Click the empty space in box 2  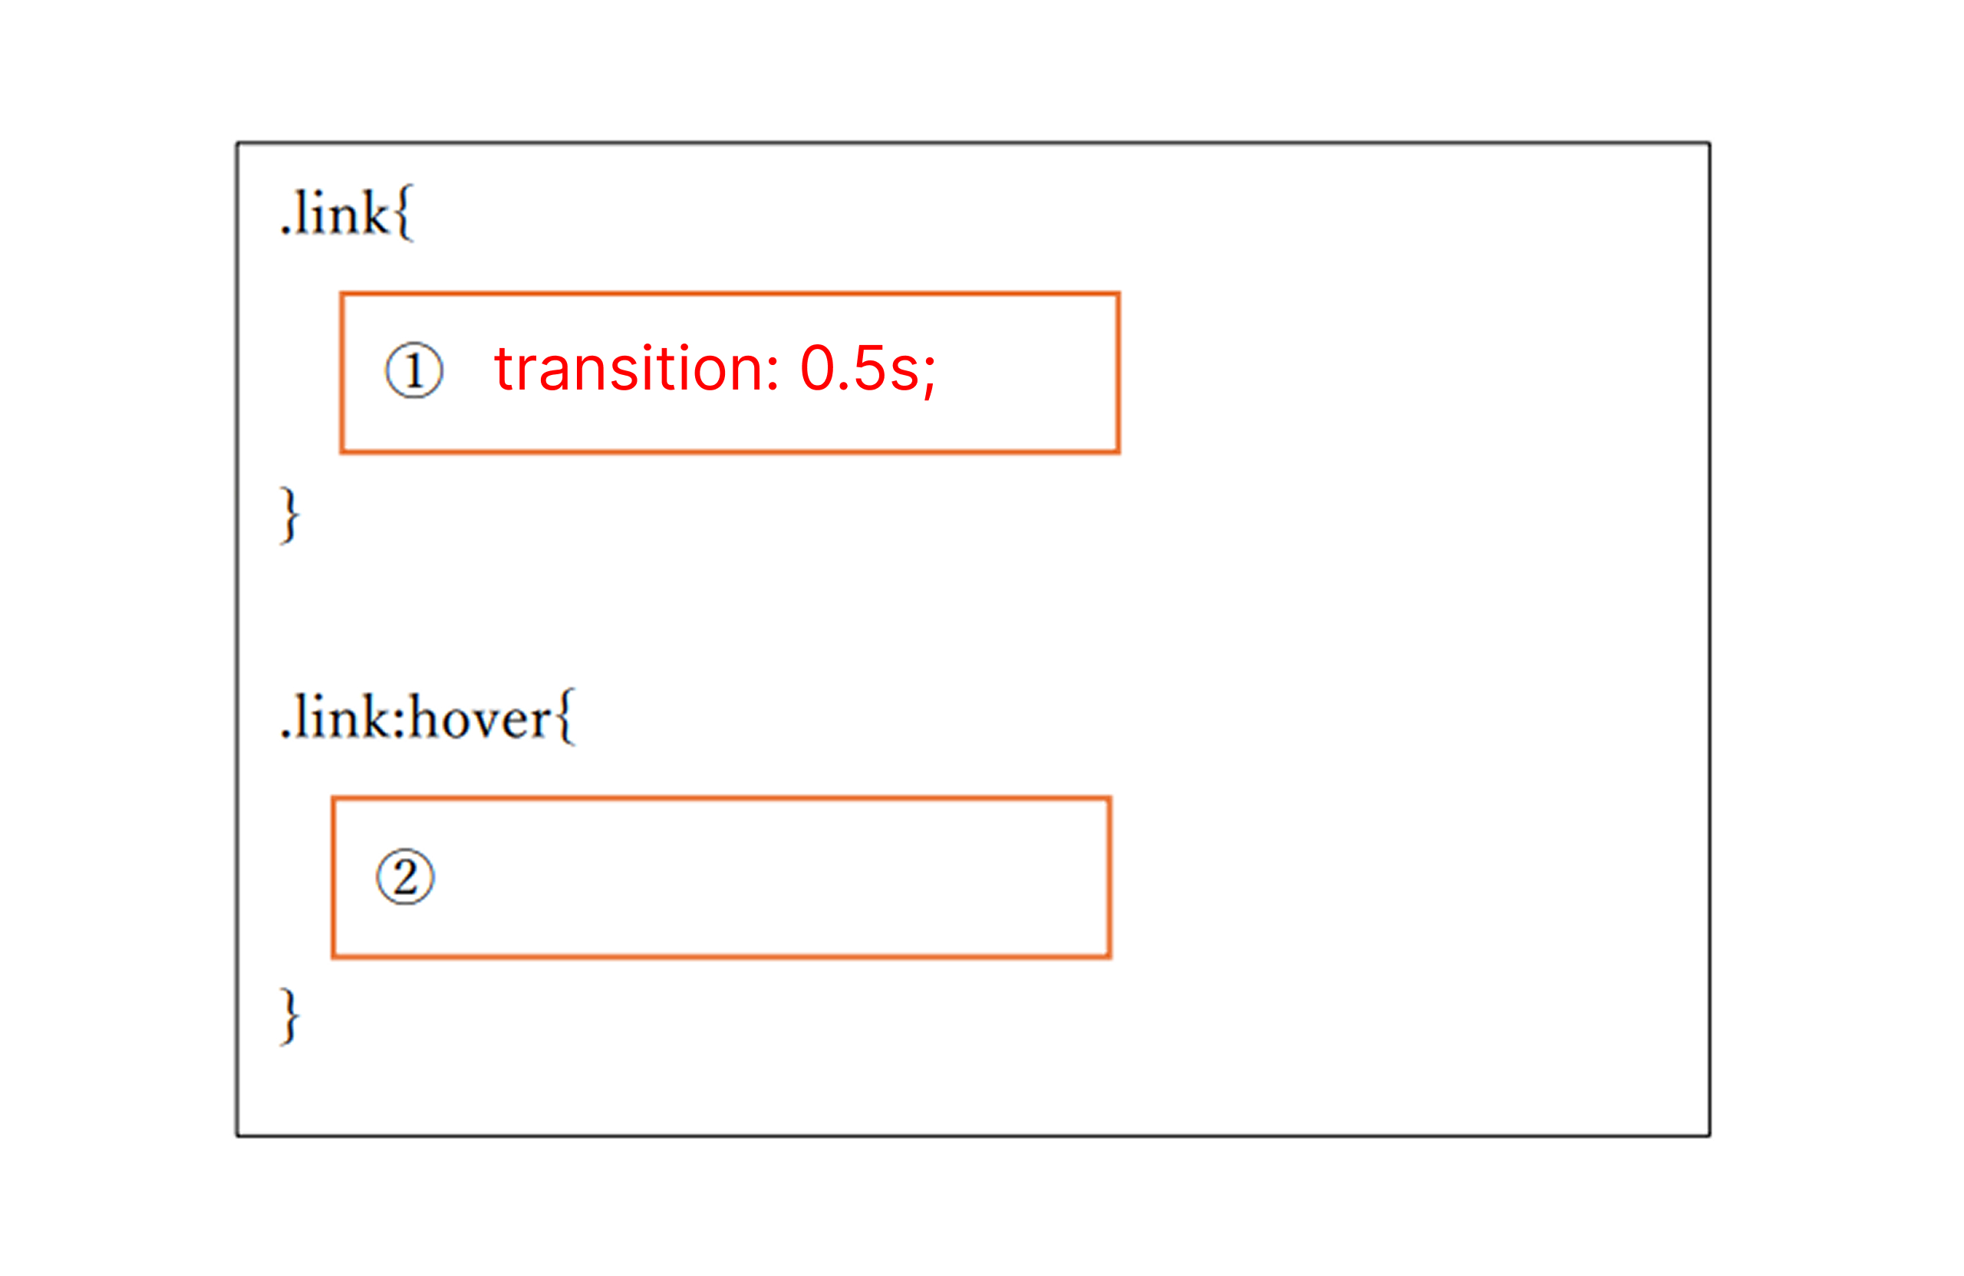pos(767,877)
